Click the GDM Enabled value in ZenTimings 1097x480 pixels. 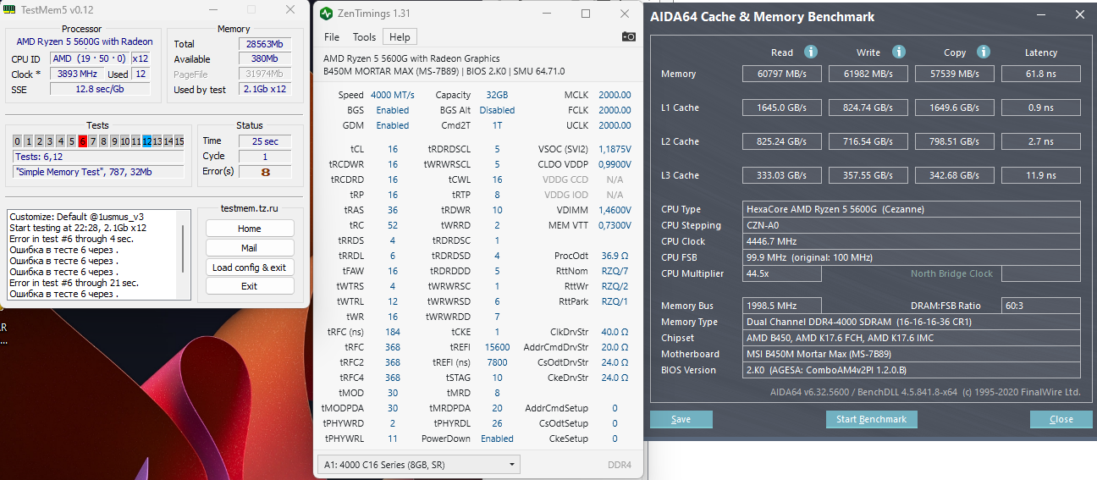[x=393, y=125]
